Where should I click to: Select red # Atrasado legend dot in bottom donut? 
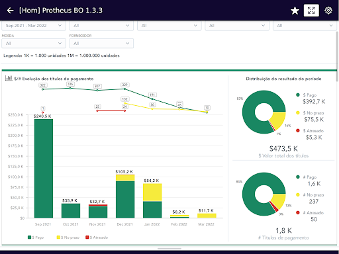point(298,212)
